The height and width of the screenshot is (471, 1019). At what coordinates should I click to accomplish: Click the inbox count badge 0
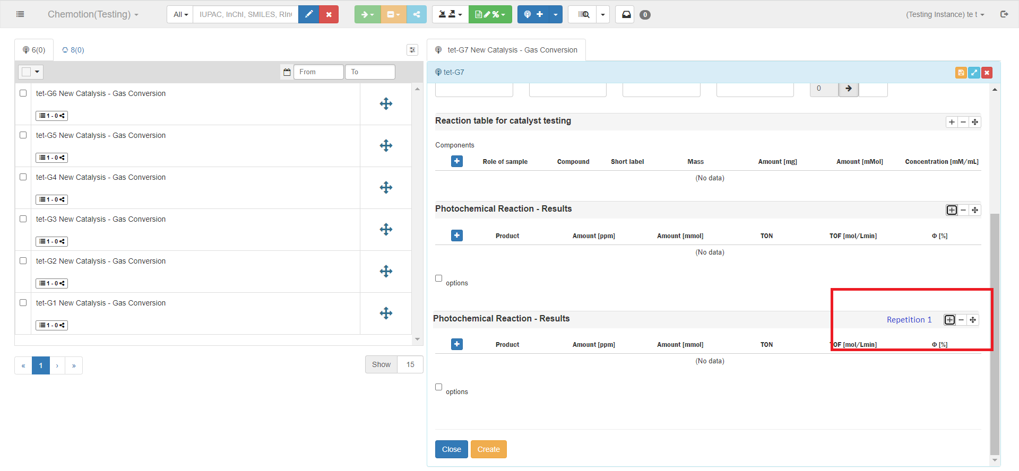tap(645, 15)
